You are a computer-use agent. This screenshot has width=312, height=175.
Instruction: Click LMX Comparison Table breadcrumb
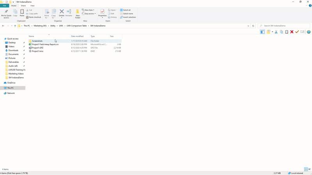(76, 26)
